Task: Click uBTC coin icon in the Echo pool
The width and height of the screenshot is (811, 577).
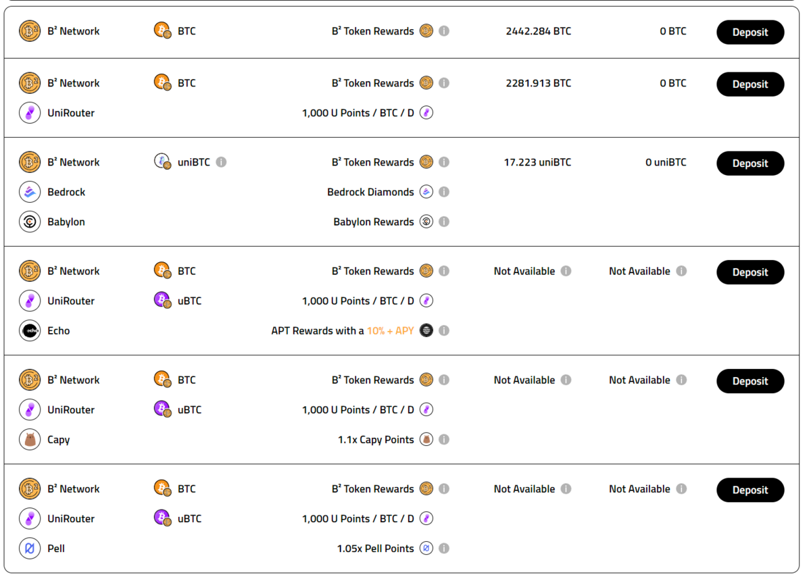Action: [163, 301]
